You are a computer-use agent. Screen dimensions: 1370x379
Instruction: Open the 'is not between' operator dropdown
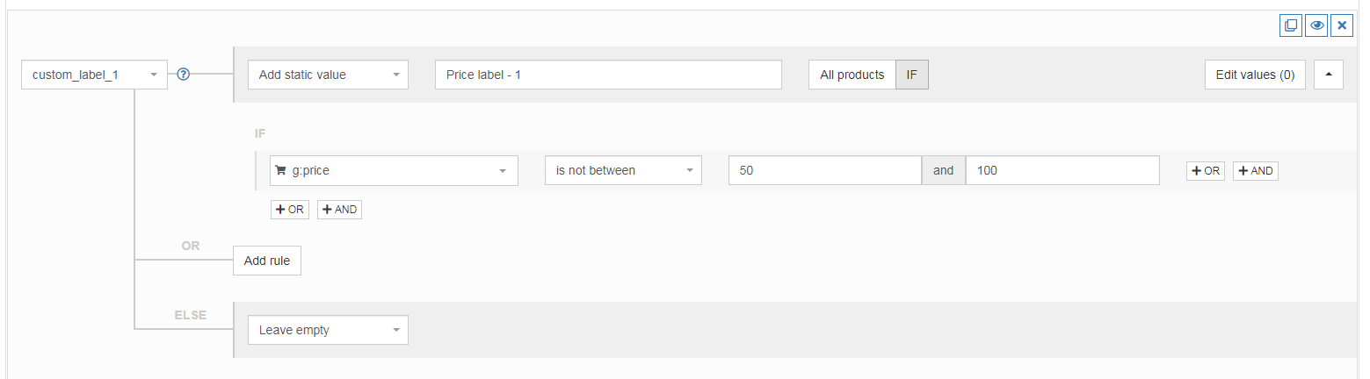point(623,170)
